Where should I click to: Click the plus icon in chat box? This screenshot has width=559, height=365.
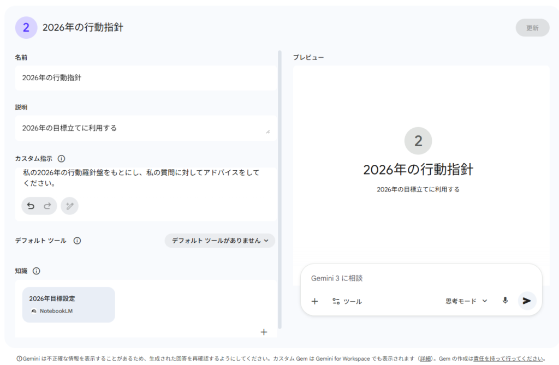tap(314, 301)
